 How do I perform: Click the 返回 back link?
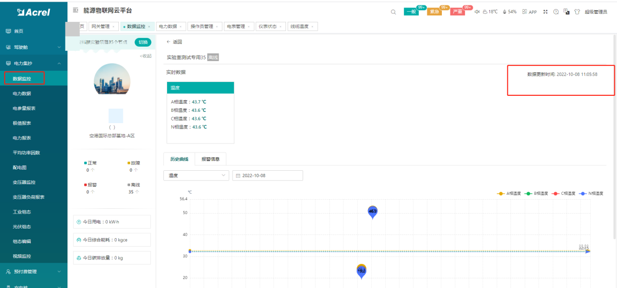tap(174, 42)
